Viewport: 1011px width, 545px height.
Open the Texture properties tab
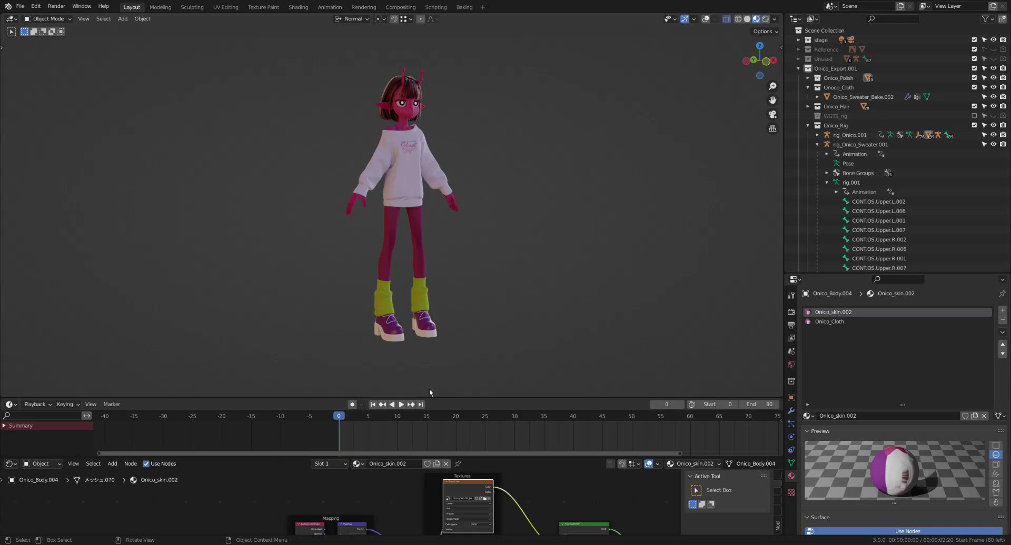(x=791, y=492)
